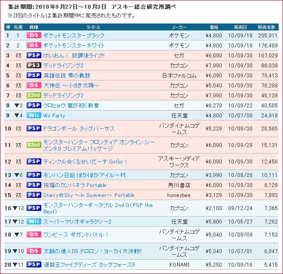Viewport: 283px width, 274px height.
Task: Click down arrow marker on rank 18 row
Action: tap(17, 235)
